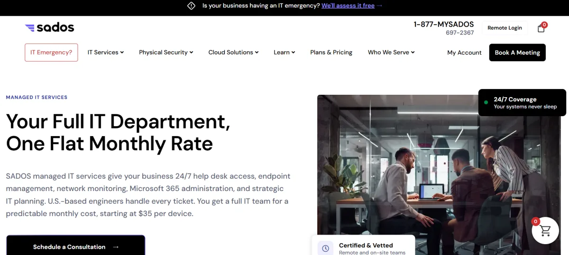Image resolution: width=569 pixels, height=255 pixels.
Task: Click the sados logo
Action: pyautogui.click(x=50, y=27)
